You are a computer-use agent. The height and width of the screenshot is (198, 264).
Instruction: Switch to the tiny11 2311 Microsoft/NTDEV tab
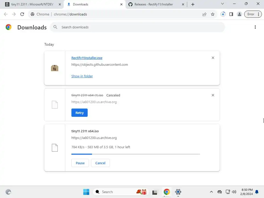click(x=32, y=4)
